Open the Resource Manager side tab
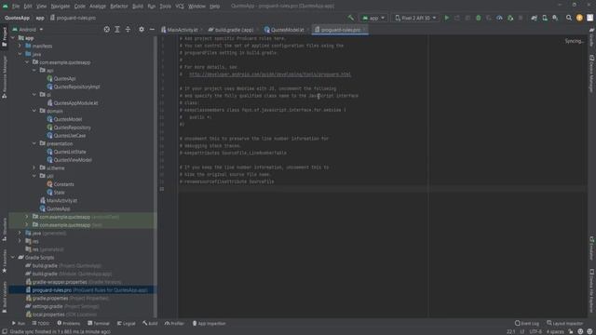This screenshot has width=596, height=335. 4,77
